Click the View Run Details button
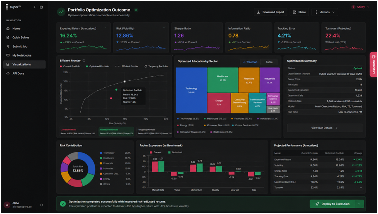The image size is (378, 214). 324,128
